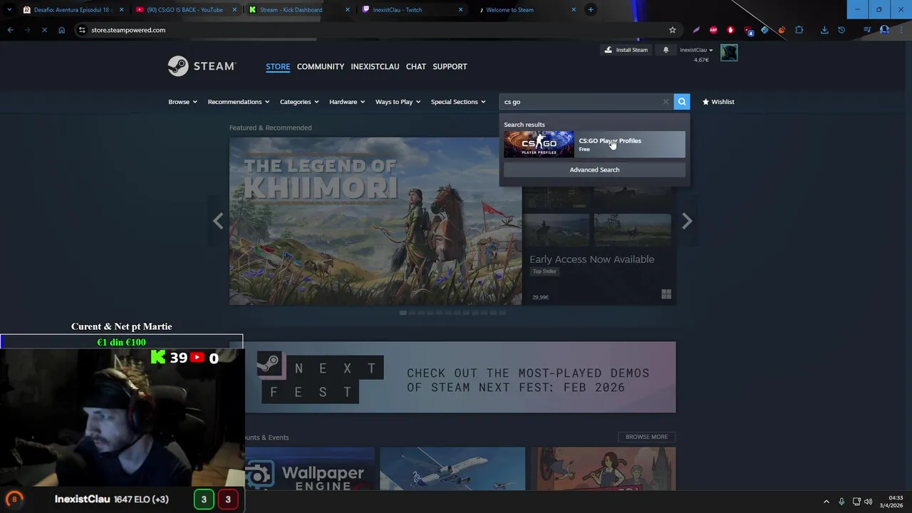
Task: Close the Welcome to Steam tab
Action: click(574, 10)
